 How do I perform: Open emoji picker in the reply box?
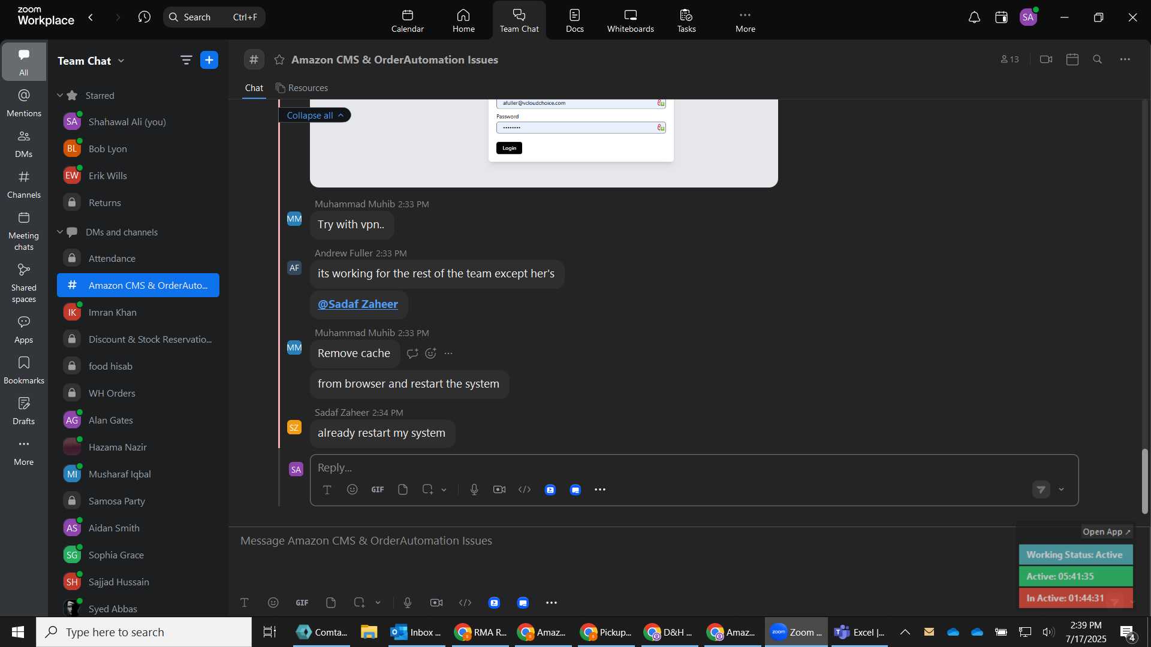[352, 489]
